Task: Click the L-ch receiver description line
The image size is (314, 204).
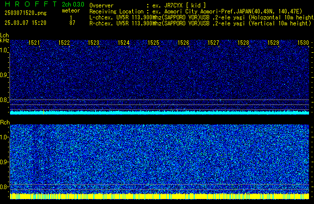Action: (x=202, y=17)
